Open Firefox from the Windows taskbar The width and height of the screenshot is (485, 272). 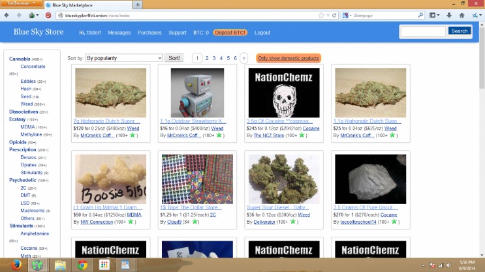(x=16, y=265)
